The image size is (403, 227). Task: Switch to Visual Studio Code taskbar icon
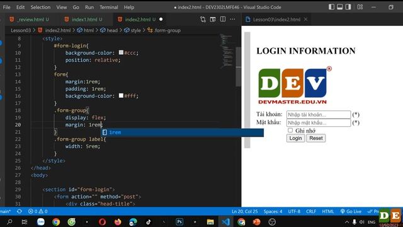[x=225, y=221]
